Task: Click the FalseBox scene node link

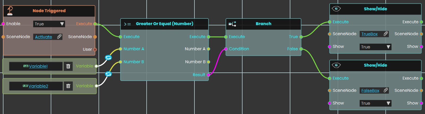Action: (x=370, y=91)
